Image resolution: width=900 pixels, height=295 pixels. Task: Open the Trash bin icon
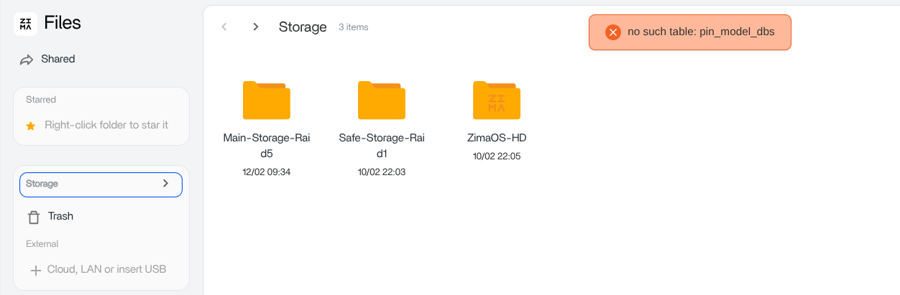pos(33,217)
